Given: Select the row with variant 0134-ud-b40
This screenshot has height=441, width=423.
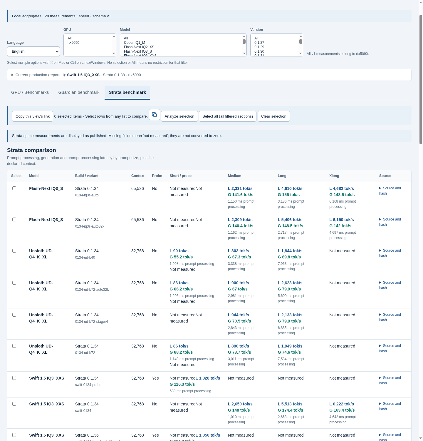Looking at the screenshot, I should [x=14, y=250].
